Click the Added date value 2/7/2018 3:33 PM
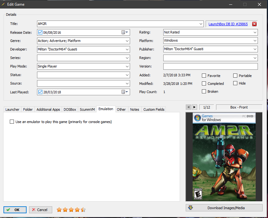The image size is (268, 218). (177, 75)
